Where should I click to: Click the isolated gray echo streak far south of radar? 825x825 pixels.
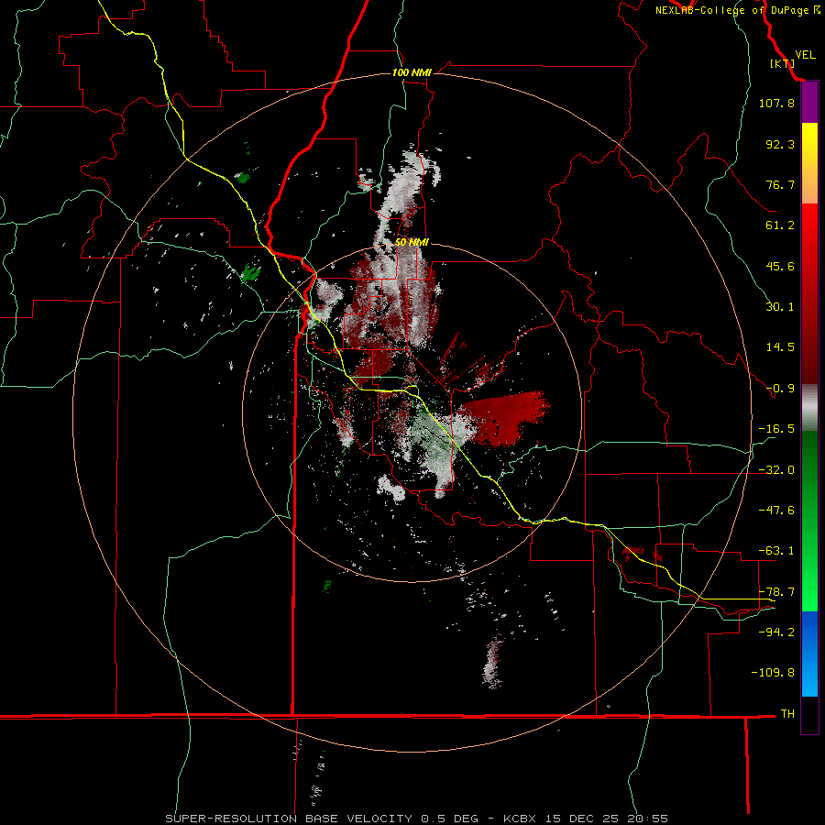point(493,661)
